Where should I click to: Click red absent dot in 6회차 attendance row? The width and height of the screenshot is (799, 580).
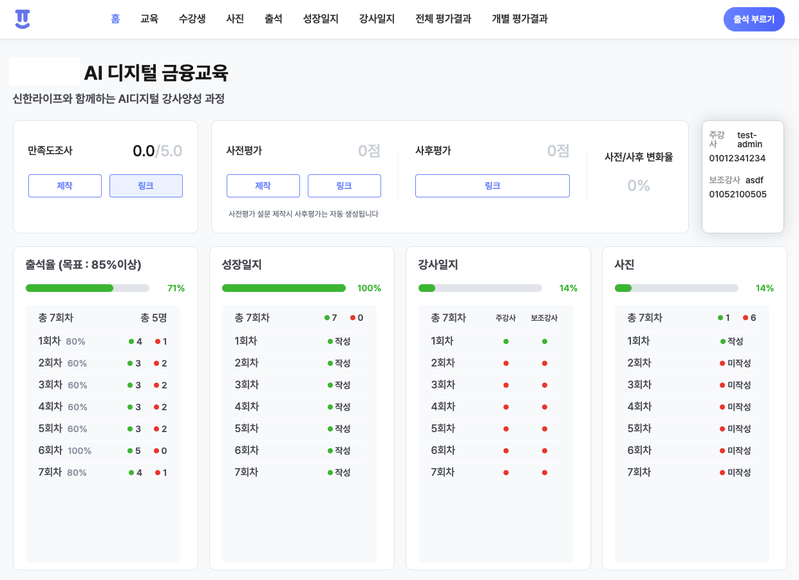[156, 451]
